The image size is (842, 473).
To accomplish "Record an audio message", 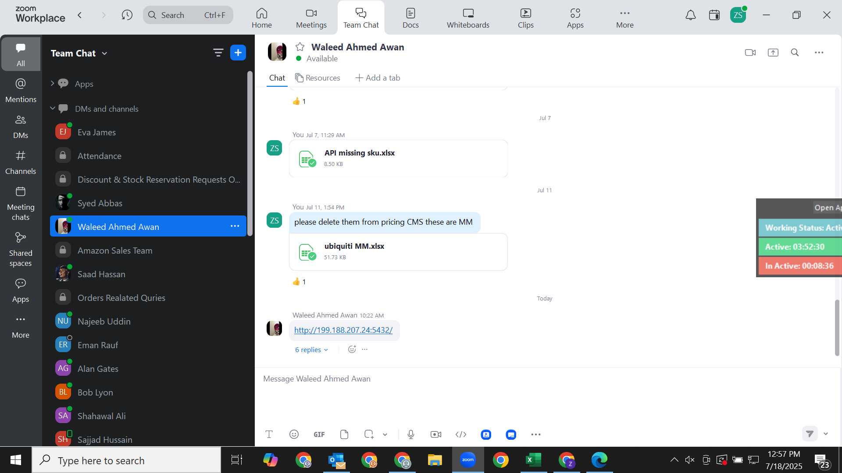I will pyautogui.click(x=411, y=434).
